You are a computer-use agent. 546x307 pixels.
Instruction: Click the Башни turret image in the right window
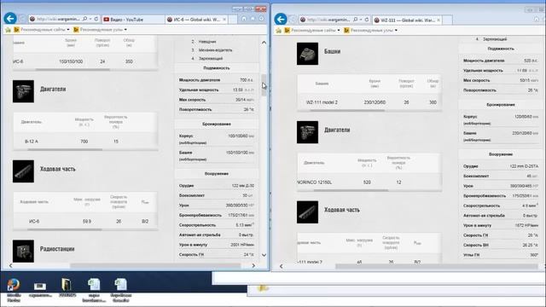coord(307,54)
